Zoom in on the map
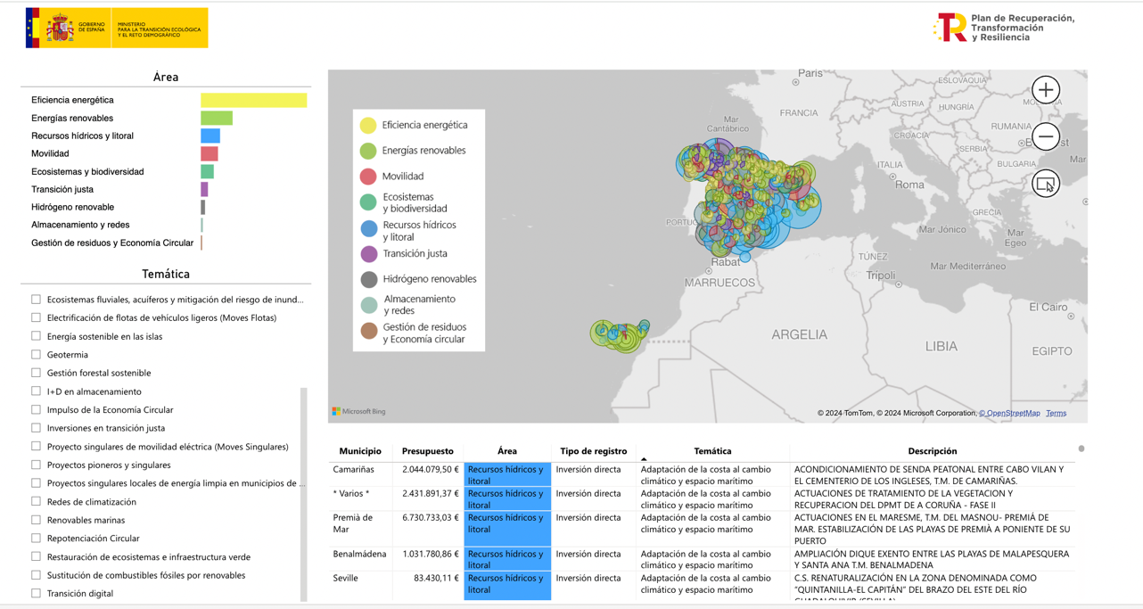Image resolution: width=1143 pixels, height=609 pixels. [x=1045, y=90]
